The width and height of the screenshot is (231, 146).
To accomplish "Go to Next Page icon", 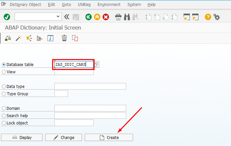I will click(x=165, y=17).
